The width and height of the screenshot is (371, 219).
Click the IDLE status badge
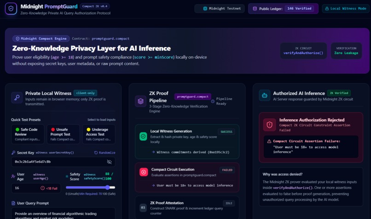click(229, 203)
